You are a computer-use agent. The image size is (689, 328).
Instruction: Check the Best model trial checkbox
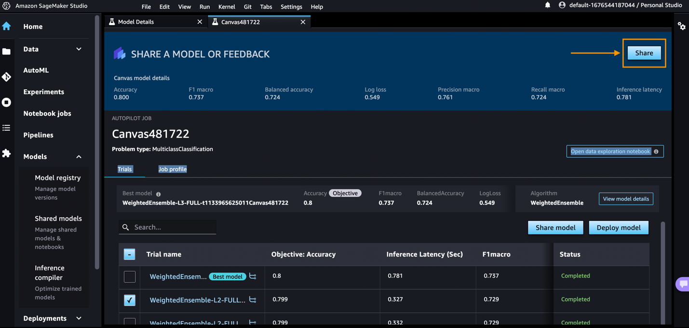coord(130,276)
